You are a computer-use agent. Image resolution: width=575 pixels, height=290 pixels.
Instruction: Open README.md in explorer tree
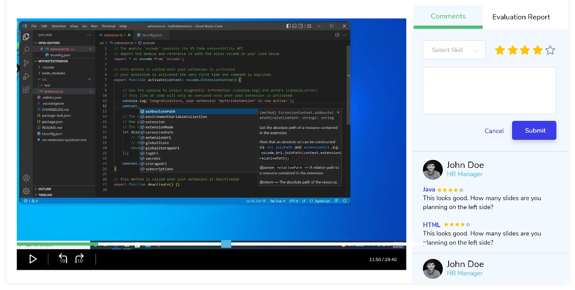(x=52, y=128)
